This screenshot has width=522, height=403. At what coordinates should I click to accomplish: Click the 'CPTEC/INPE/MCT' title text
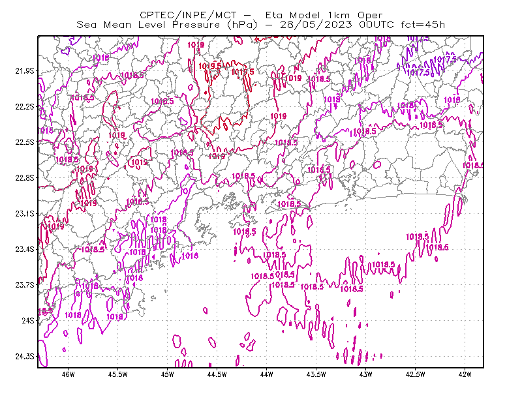[x=188, y=15]
